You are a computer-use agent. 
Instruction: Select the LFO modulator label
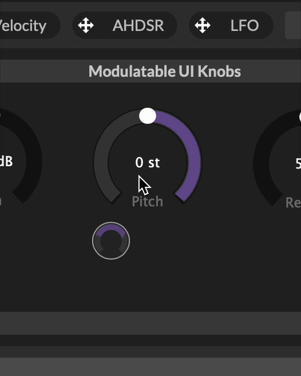pos(244,25)
